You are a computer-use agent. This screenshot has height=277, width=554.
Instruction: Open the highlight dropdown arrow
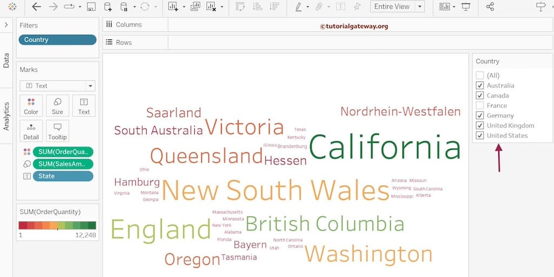[x=308, y=6]
